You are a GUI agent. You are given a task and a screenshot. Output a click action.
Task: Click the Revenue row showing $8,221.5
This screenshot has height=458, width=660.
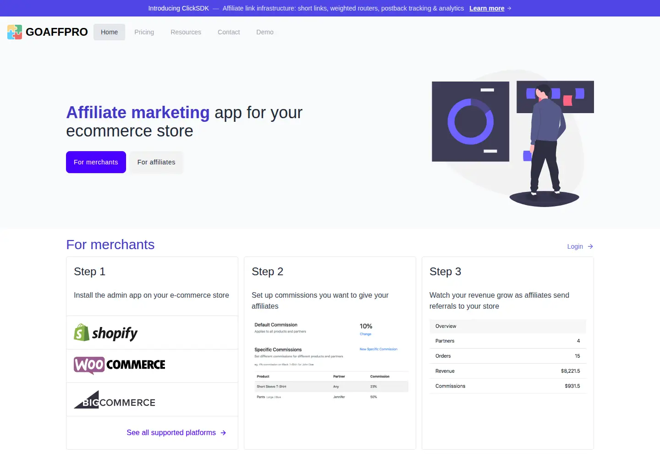click(508, 371)
